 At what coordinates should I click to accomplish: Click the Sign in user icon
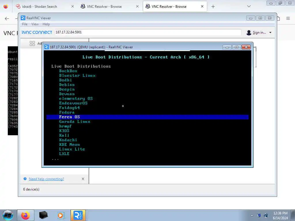pyautogui.click(x=249, y=33)
